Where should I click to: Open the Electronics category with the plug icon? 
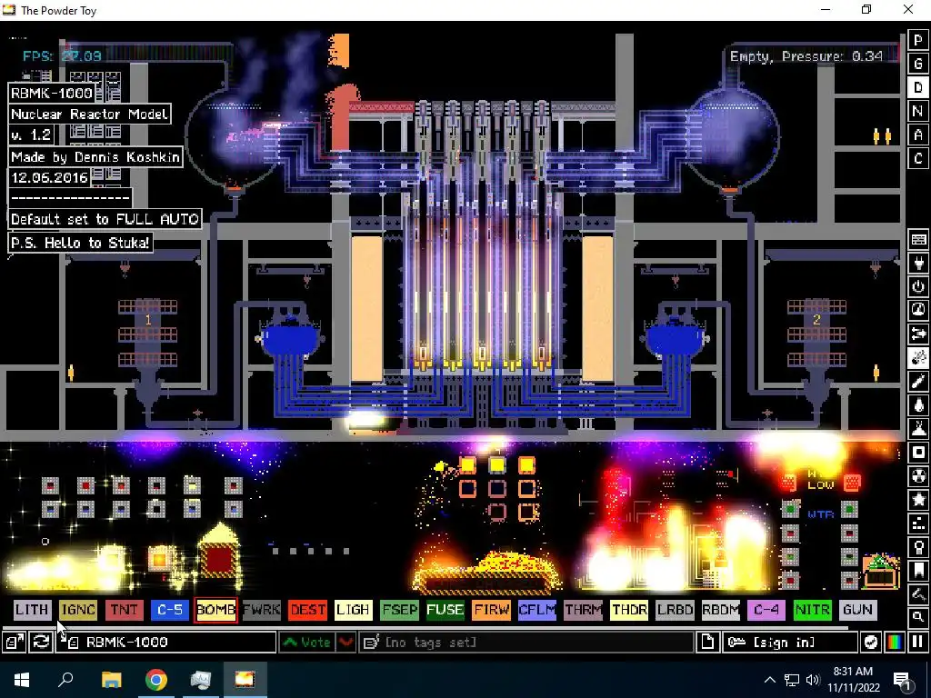point(918,263)
